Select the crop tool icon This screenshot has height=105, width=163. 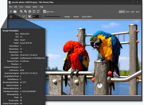[30, 17]
